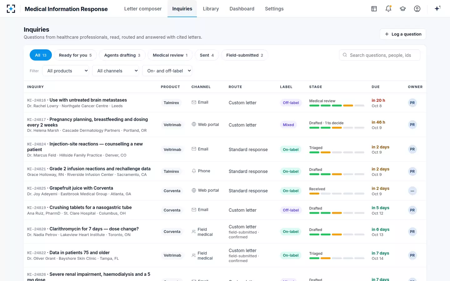Open the Library tab

(x=211, y=9)
